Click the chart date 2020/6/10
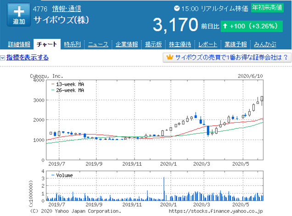Viewport: 292px width, 216px height. (250, 76)
